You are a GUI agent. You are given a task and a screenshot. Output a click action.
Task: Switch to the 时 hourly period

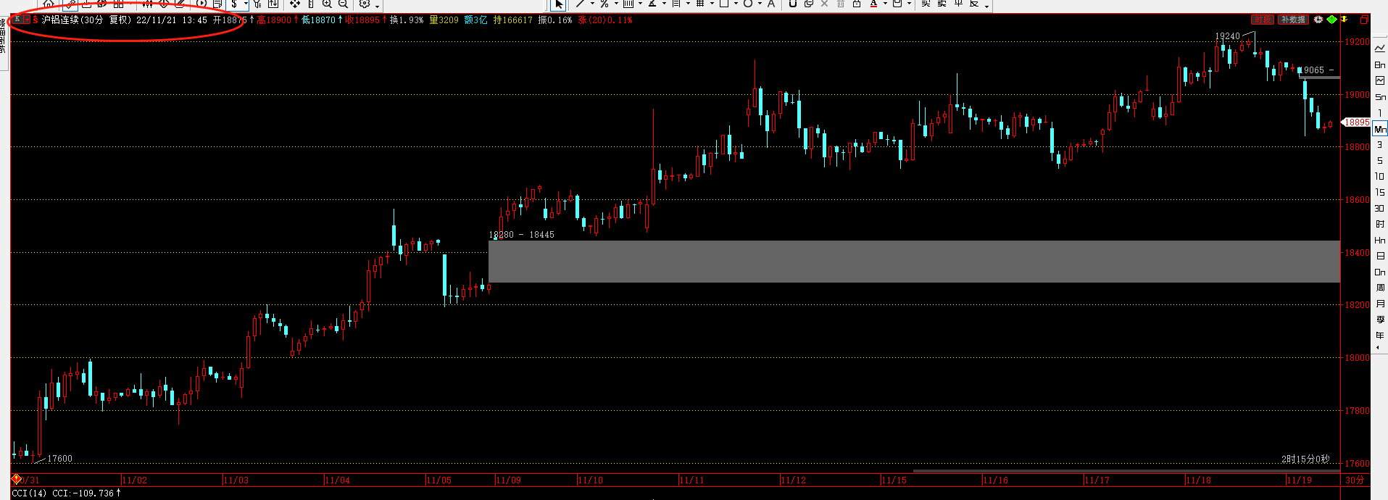click(1379, 224)
